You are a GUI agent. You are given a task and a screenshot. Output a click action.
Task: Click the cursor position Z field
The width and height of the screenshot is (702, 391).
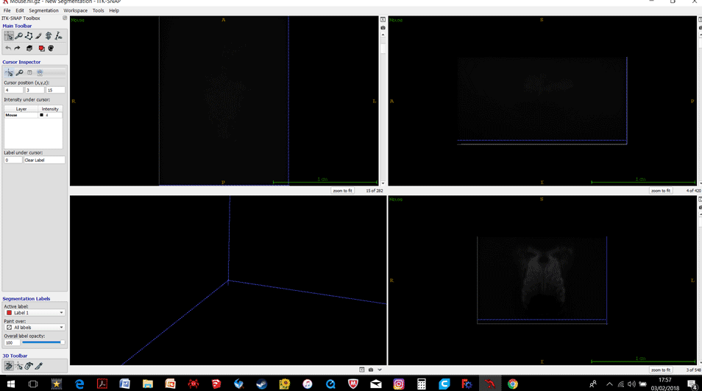point(55,90)
